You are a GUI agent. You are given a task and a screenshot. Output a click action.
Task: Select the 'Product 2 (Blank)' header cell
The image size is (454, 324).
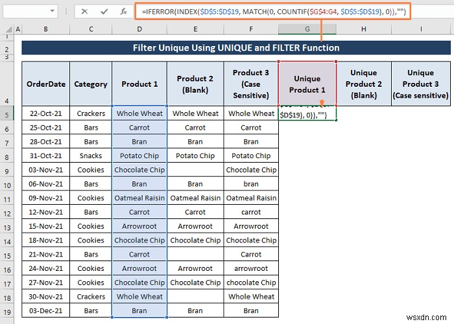click(x=195, y=84)
